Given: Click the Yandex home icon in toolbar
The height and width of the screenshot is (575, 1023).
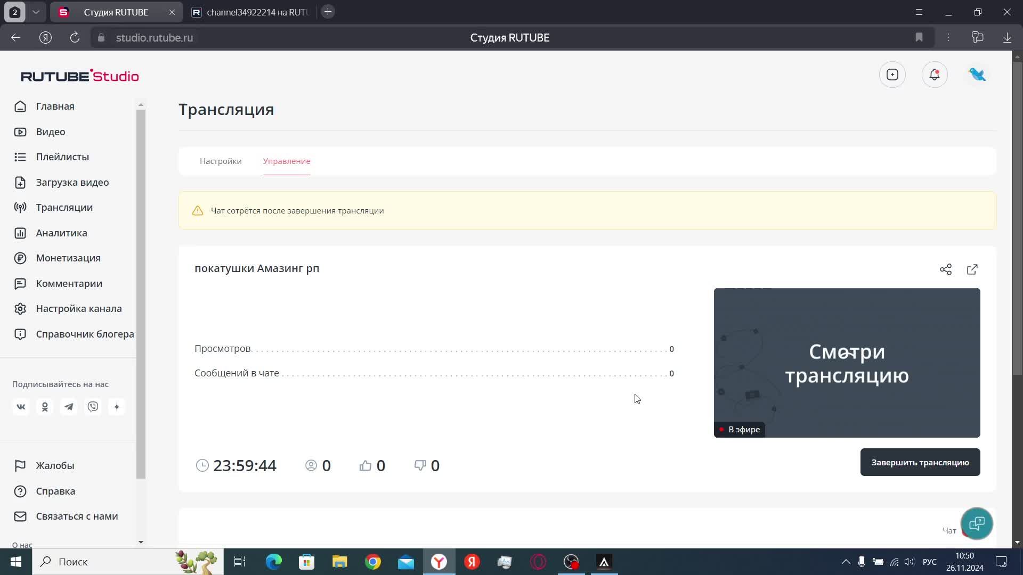Looking at the screenshot, I should coord(45,37).
